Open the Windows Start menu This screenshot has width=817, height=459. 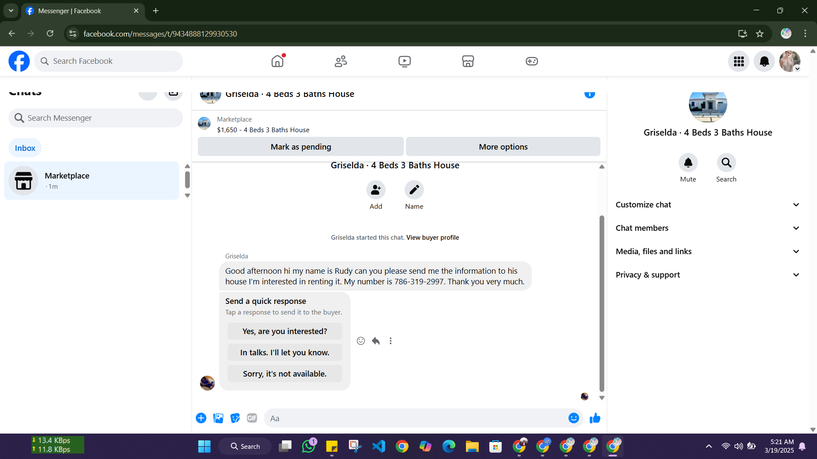coord(204,446)
